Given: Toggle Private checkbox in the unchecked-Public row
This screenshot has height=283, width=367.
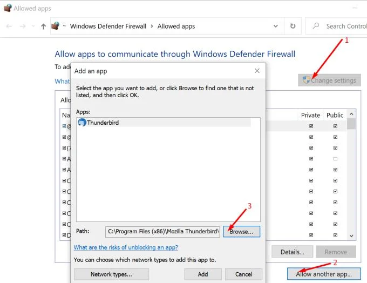Looking at the screenshot, I should coord(311,159).
